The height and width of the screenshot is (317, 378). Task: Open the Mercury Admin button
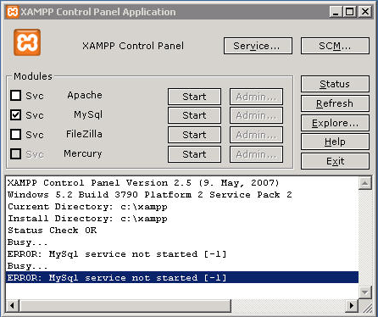(256, 154)
